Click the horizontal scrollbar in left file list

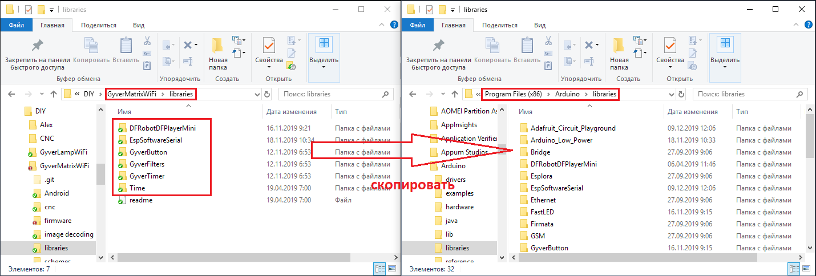245,258
